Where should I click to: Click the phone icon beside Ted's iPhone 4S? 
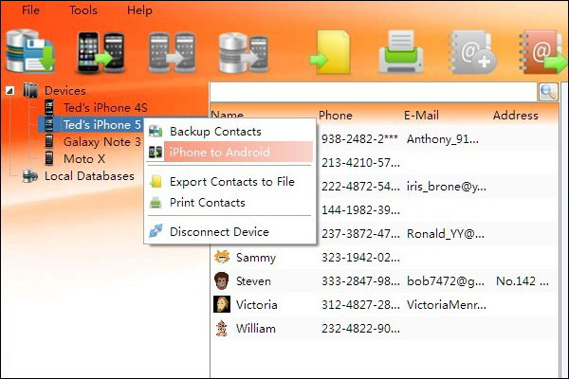(49, 107)
